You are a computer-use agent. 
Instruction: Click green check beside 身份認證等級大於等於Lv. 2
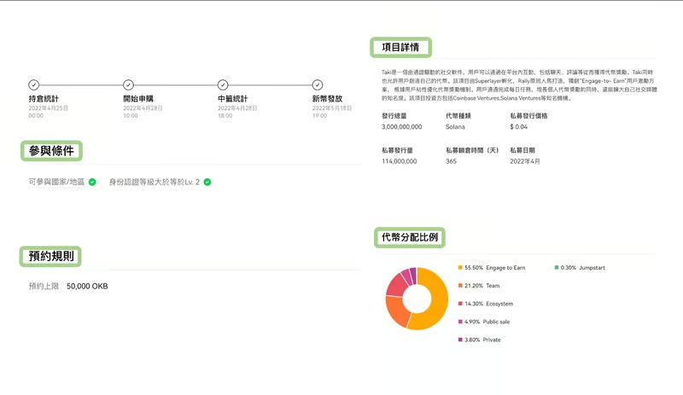(207, 182)
